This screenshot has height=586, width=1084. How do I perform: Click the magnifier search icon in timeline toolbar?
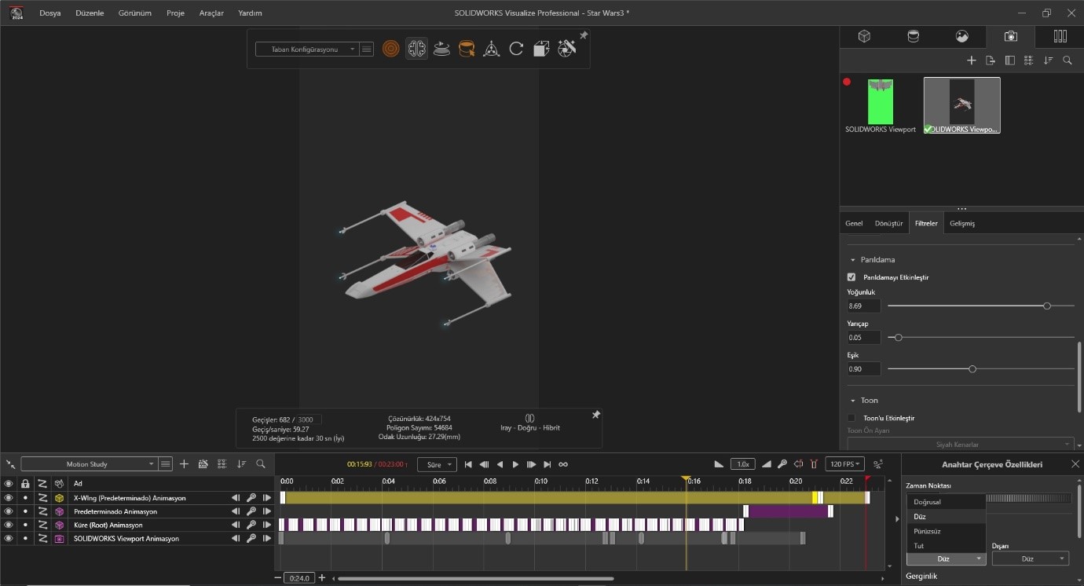(x=261, y=464)
